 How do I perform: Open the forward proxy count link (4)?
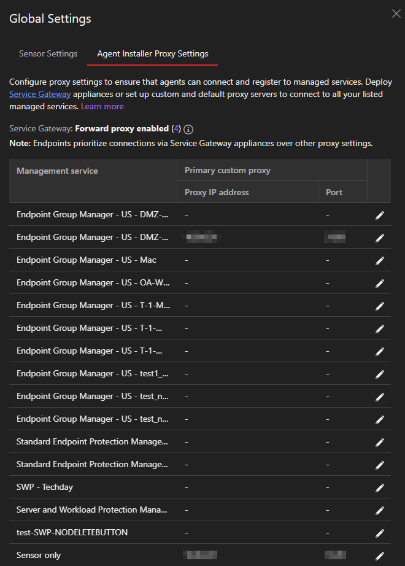pos(176,129)
